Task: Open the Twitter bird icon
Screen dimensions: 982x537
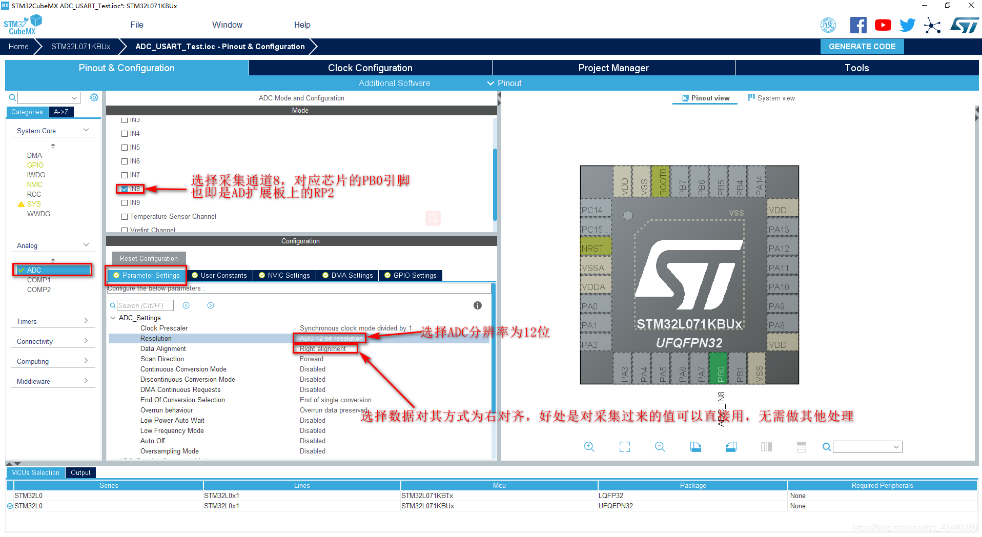Action: 907,25
